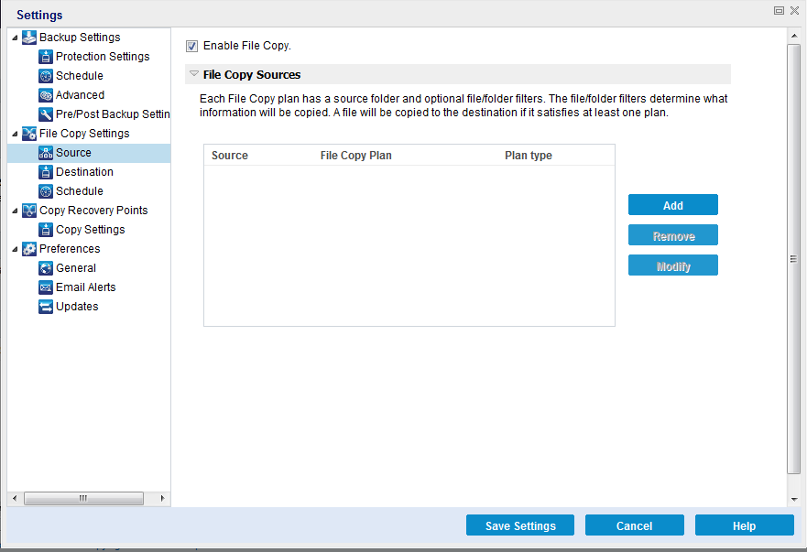Click the Modify button

click(x=672, y=265)
